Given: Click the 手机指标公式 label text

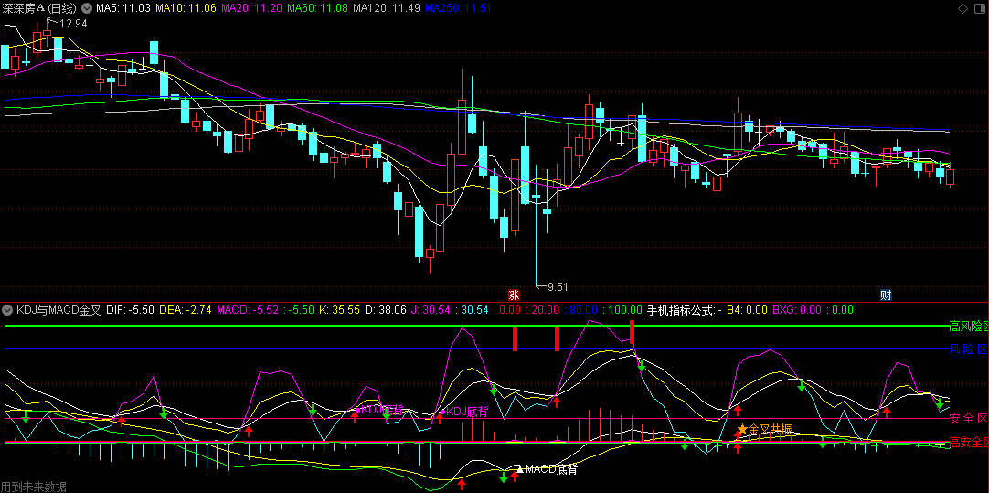Looking at the screenshot, I should click(680, 310).
